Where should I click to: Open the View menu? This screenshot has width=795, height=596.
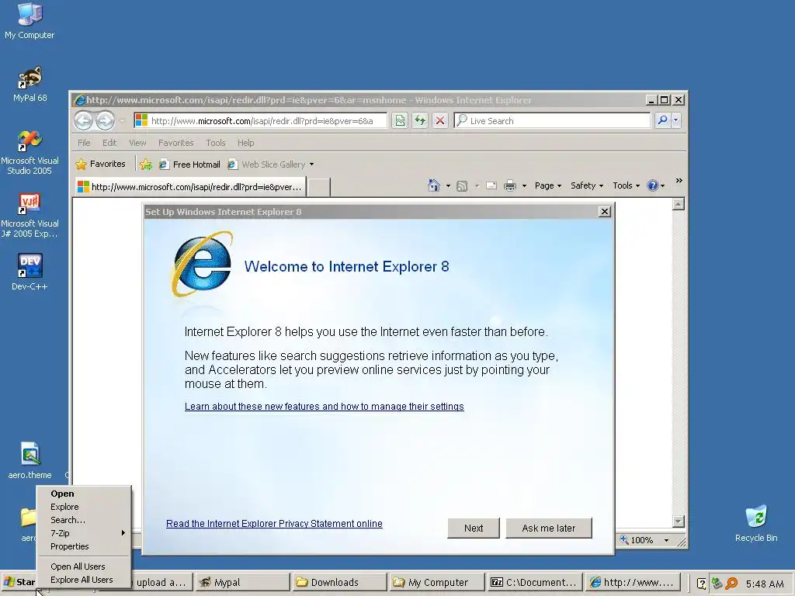tap(137, 143)
